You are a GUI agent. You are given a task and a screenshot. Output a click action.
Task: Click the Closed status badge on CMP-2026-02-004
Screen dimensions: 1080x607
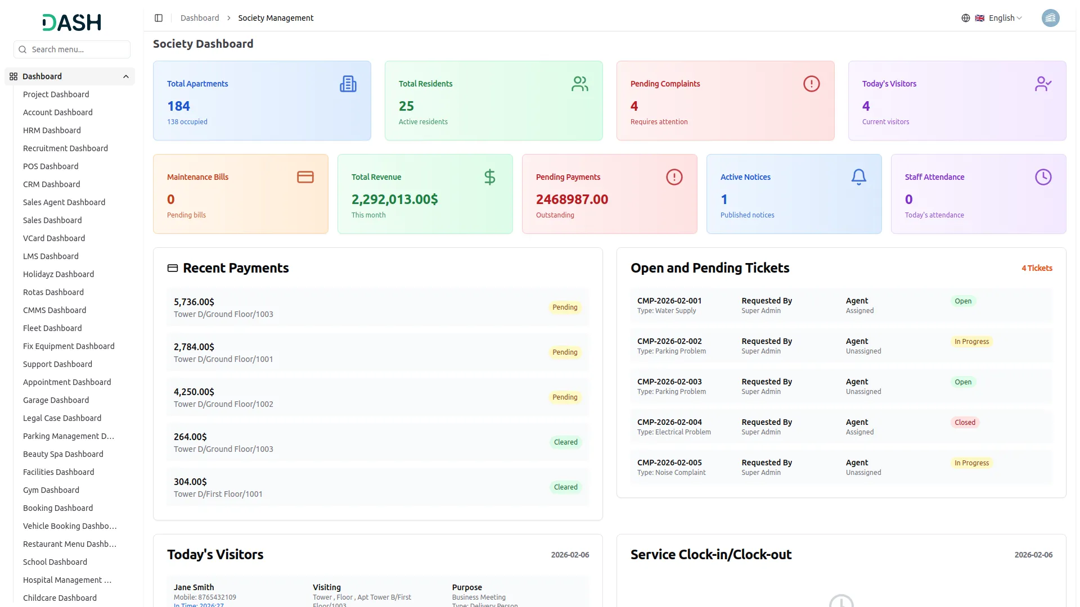[x=965, y=423]
